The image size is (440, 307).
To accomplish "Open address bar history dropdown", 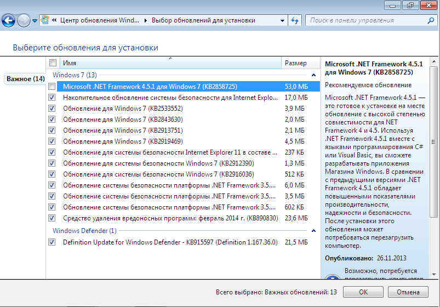I will [x=282, y=20].
